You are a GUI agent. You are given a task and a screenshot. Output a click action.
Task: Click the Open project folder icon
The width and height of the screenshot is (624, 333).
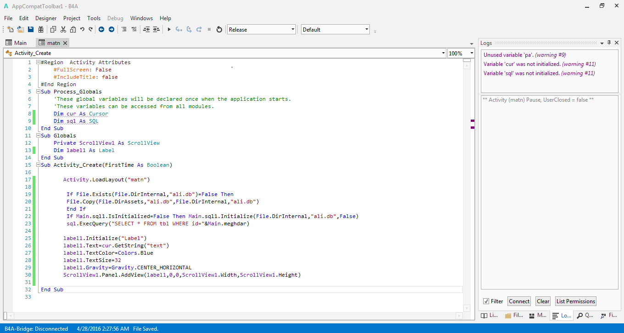[21, 29]
